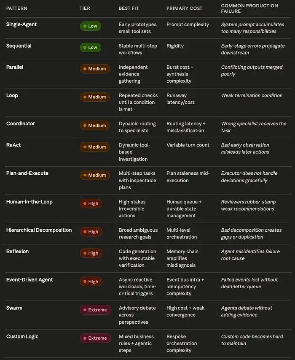295x360 pixels.
Task: Select the High badge for Human-in-the-Loop
Action: (91, 204)
